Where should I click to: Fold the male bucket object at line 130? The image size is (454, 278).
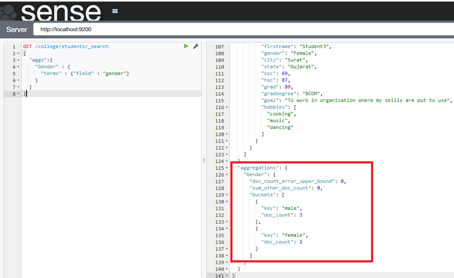227,202
